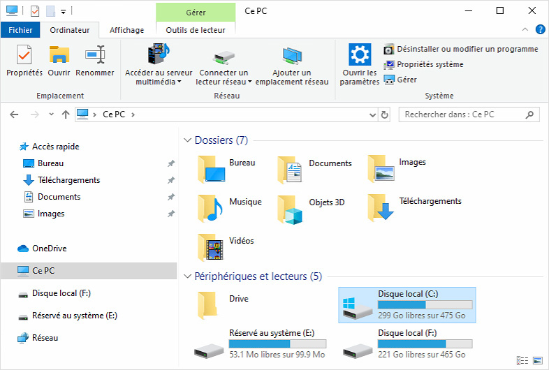Open the Fichier menu
Viewport: 549px width, 370px height.
20,30
